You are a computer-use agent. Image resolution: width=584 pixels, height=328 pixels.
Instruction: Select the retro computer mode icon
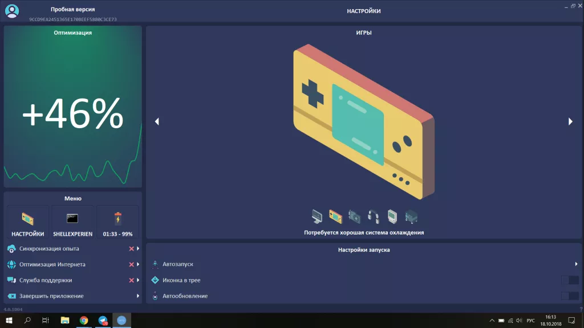click(392, 217)
